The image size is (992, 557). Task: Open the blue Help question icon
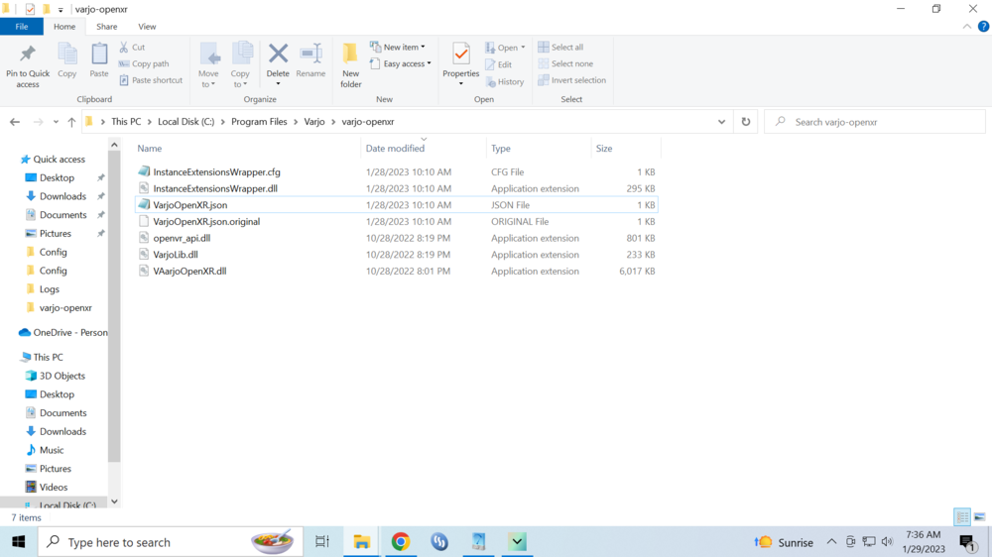(983, 27)
